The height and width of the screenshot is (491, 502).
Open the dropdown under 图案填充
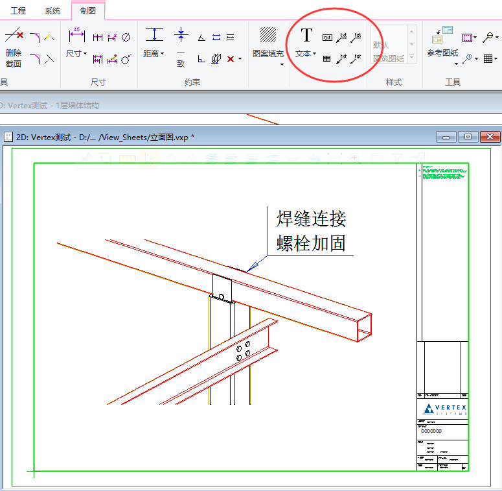[282, 64]
